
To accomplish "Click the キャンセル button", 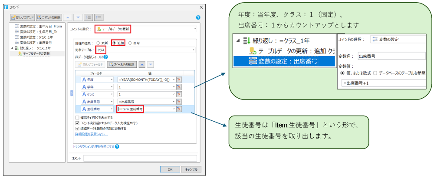I will 191,169.
